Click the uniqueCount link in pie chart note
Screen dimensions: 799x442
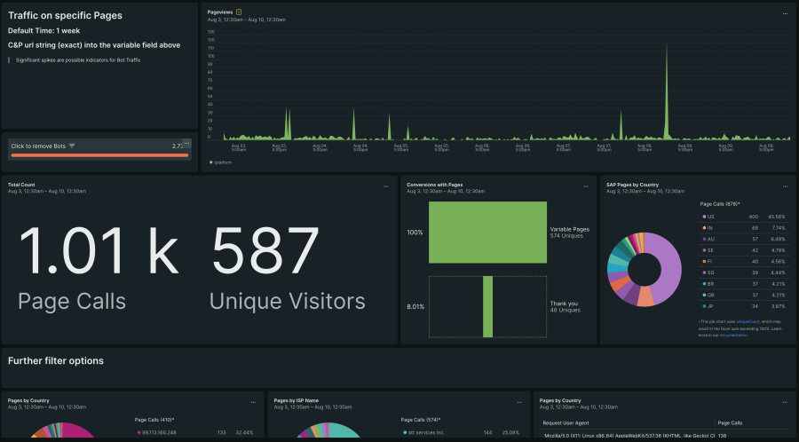748,321
